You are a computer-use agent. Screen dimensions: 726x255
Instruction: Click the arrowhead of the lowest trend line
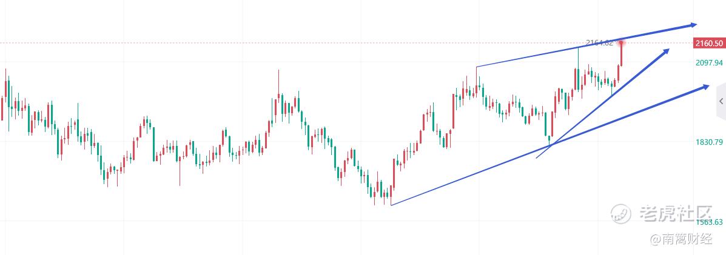click(705, 87)
